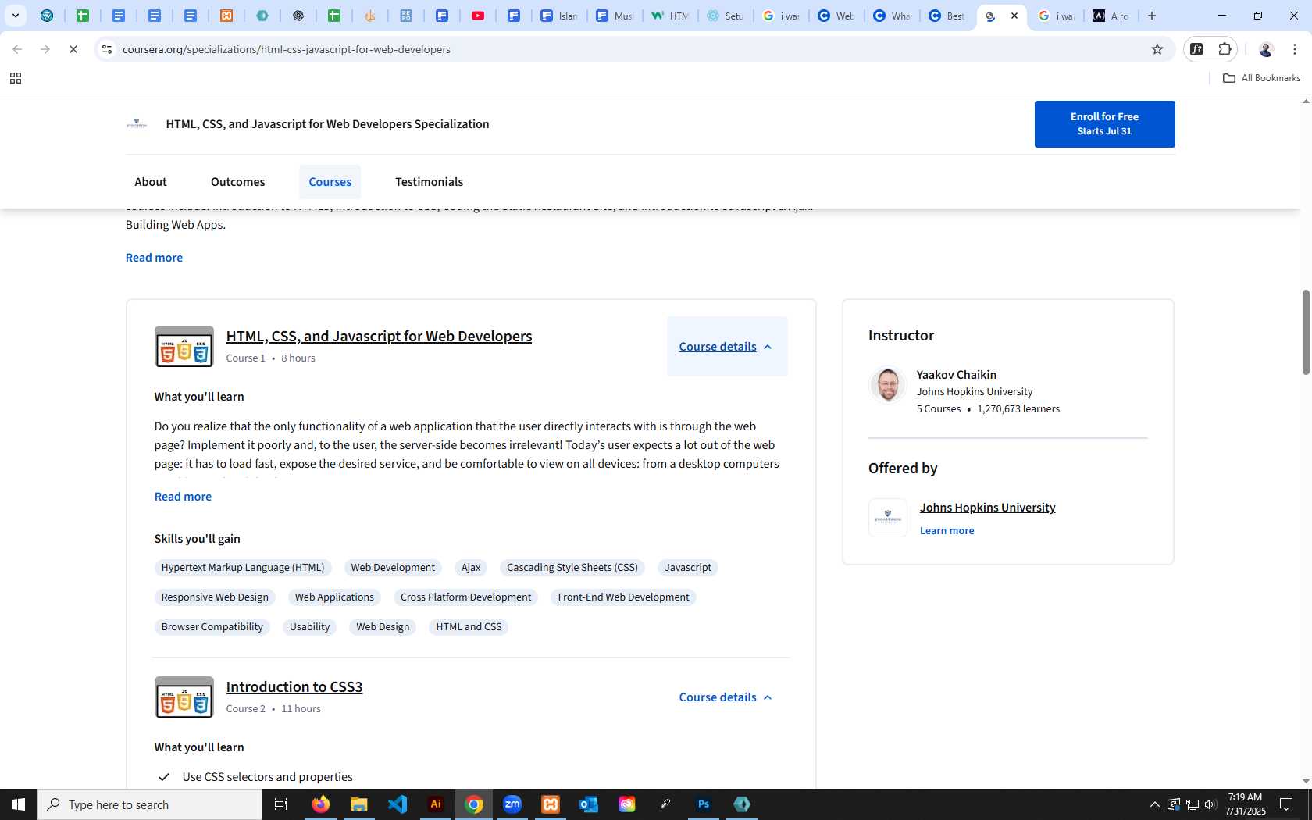Click Learn more under Johns Hopkins University
This screenshot has height=820, width=1312.
click(x=947, y=531)
